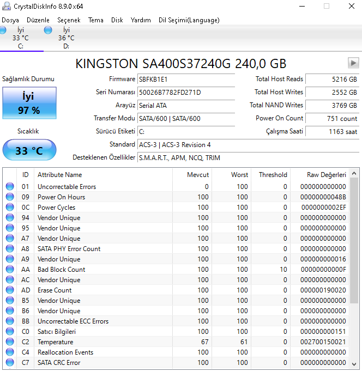This screenshot has width=362, height=372.
Task: Open the Dosya menu
Action: 10,20
